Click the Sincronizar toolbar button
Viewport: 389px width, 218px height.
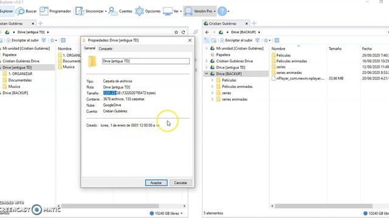(x=89, y=11)
